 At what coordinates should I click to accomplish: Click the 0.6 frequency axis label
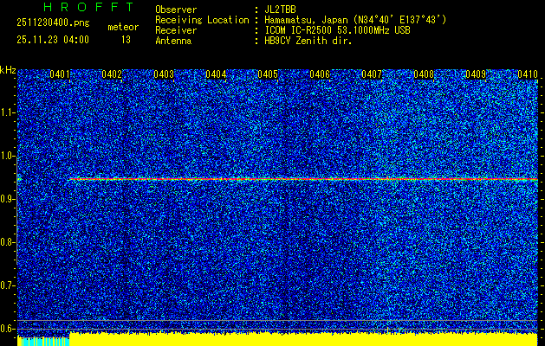(8, 329)
